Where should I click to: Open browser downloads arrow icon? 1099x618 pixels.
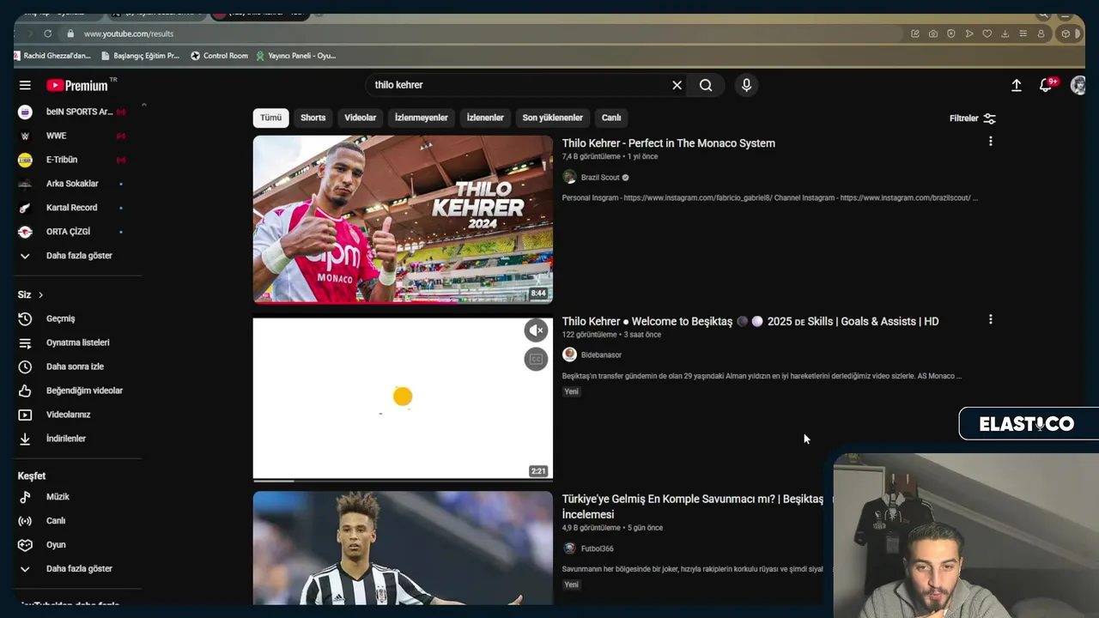coord(1005,33)
